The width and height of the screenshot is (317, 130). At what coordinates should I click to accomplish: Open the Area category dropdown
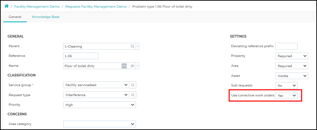pos(100,124)
